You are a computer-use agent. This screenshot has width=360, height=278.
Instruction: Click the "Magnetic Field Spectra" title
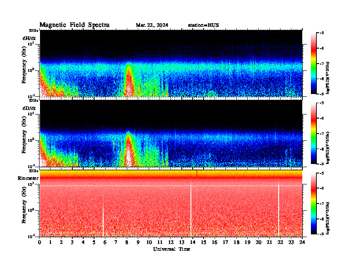point(75,25)
